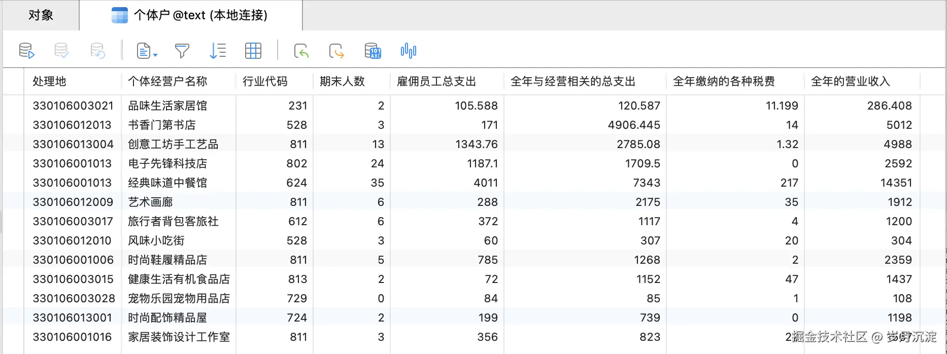Click the revenue value 1198

pyautogui.click(x=899, y=317)
